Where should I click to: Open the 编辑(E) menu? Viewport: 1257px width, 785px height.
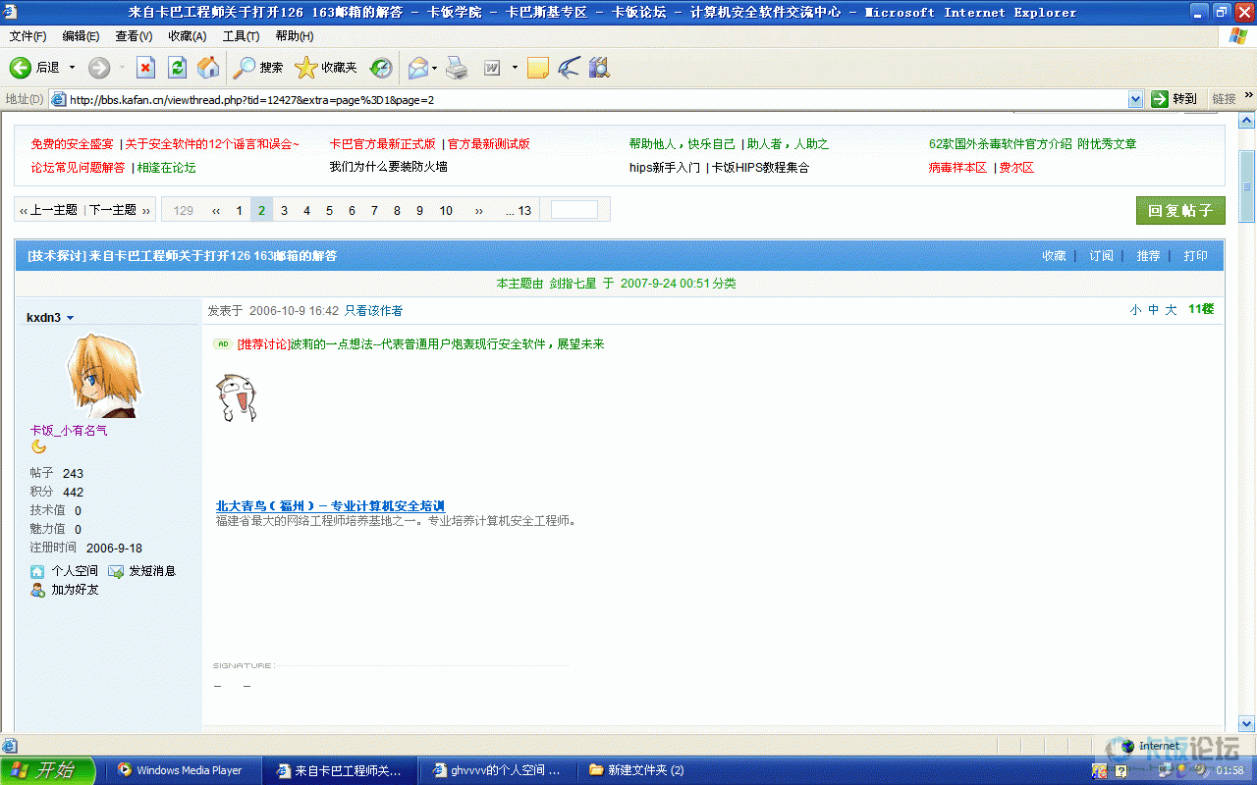click(81, 36)
